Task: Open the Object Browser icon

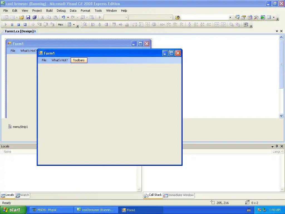Action: (x=250, y=17)
